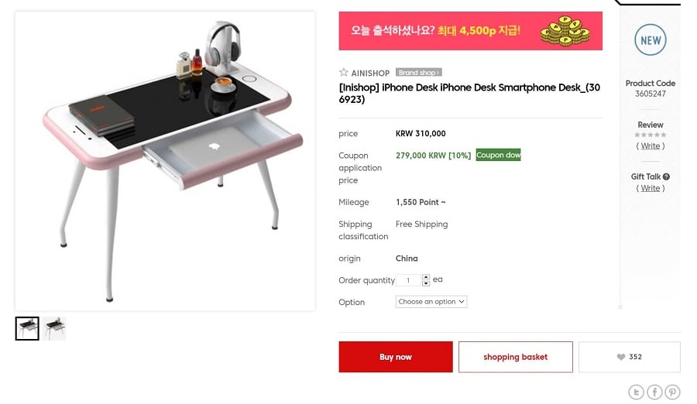Write a review via Review Write link
The height and width of the screenshot is (404, 697).
651,146
